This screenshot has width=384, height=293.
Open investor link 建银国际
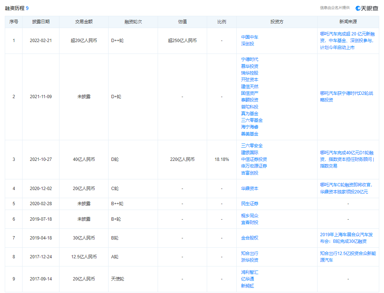250,153
